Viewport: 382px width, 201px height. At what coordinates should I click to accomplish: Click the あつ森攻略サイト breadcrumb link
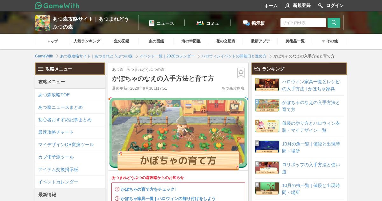pos(96,56)
